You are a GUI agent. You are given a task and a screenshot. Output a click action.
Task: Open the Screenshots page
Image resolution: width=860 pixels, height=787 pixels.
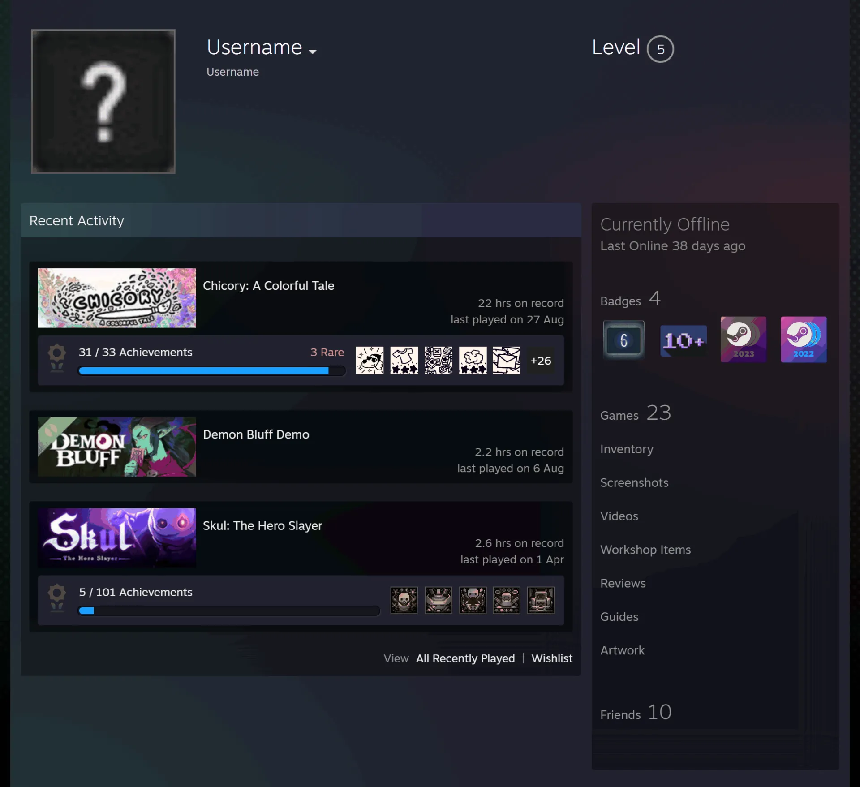[634, 482]
